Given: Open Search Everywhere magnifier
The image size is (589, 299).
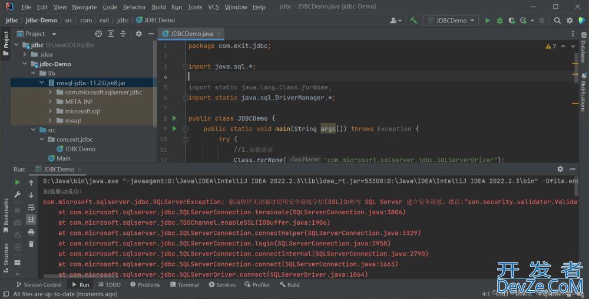Looking at the screenshot, I should point(557,20).
